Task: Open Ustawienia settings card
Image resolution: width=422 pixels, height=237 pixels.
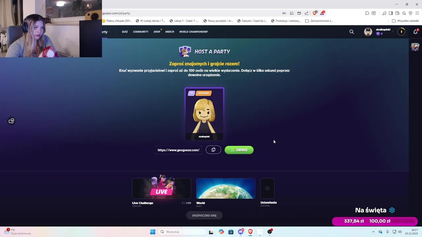Action: coord(267,189)
